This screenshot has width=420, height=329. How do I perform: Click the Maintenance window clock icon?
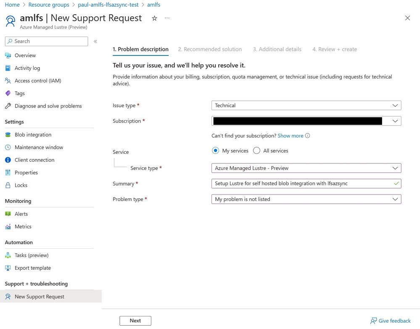pos(8,147)
